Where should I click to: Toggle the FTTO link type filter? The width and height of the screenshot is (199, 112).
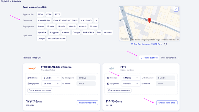(40, 15)
